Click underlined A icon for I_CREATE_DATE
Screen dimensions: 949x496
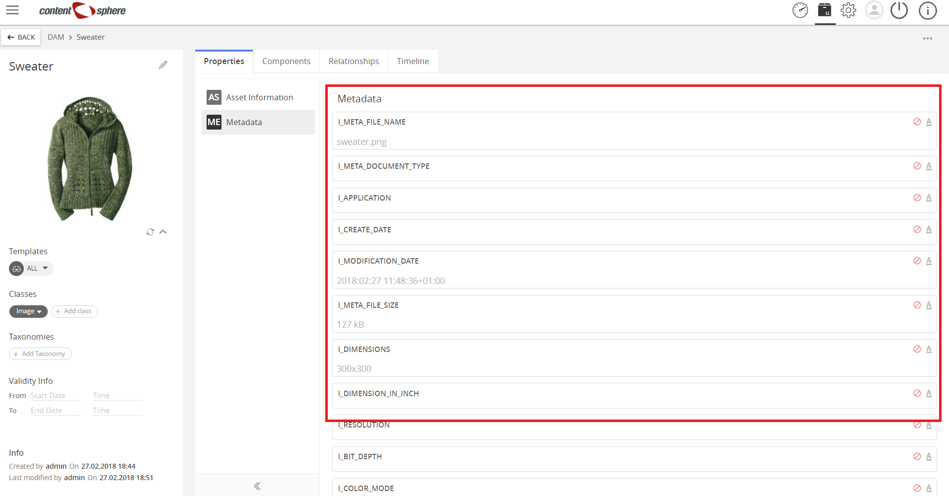(929, 229)
